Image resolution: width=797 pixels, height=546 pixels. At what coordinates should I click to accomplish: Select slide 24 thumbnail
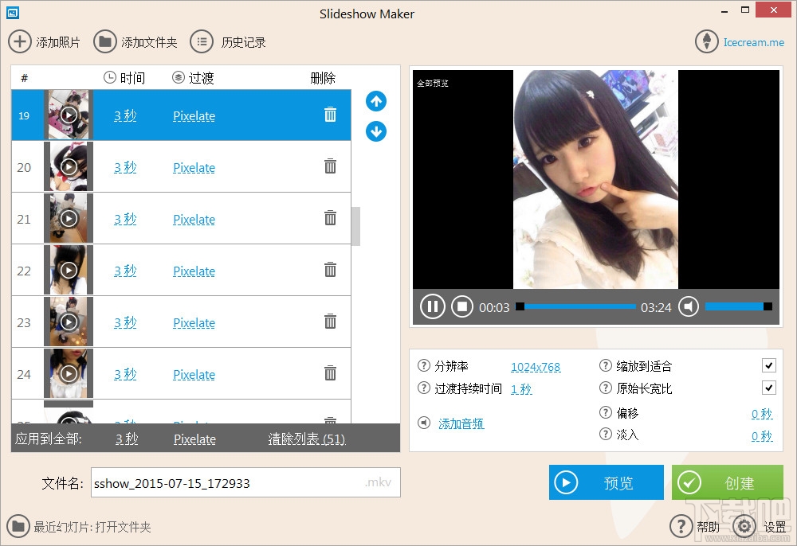pyautogui.click(x=69, y=374)
